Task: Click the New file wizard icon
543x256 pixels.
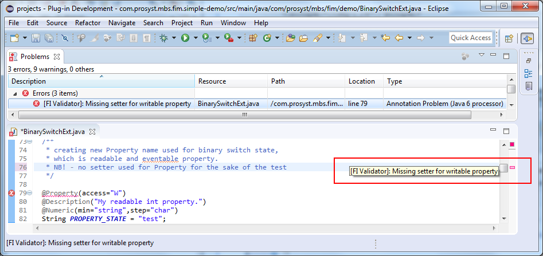Action: click(14, 38)
